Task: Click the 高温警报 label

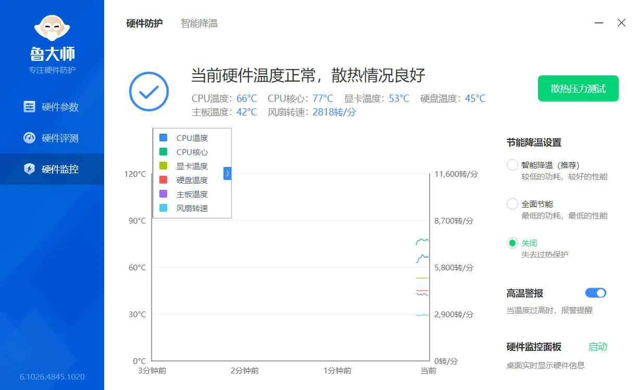Action: 524,293
